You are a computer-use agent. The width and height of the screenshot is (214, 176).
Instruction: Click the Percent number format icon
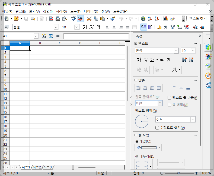click(166, 27)
